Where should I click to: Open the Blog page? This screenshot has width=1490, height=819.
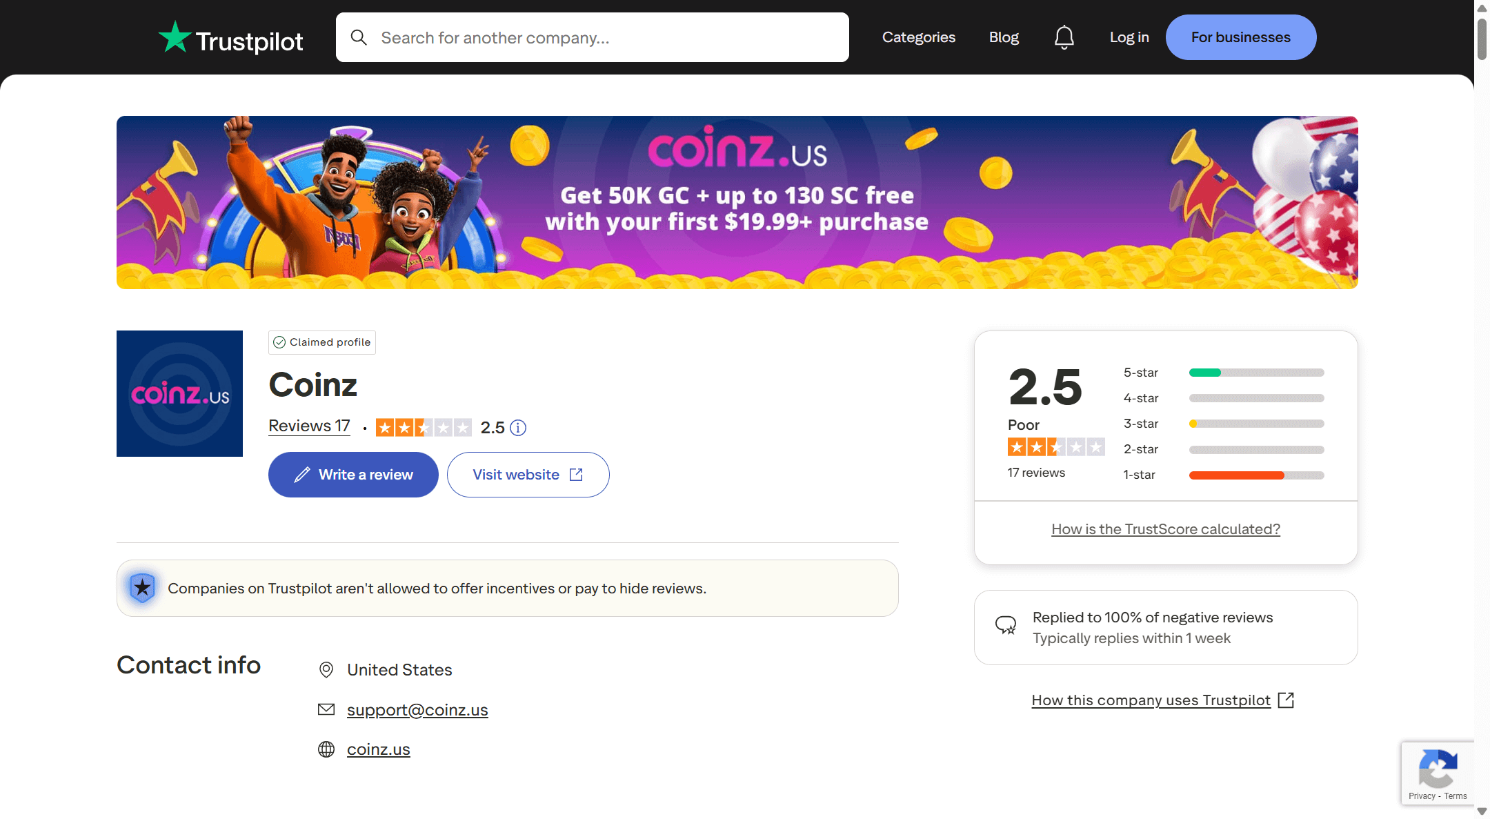point(1004,37)
